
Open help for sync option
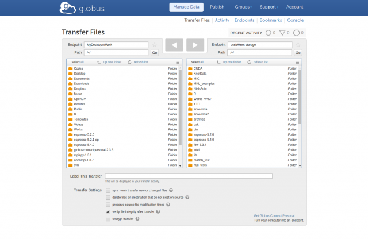pyautogui.click(x=171, y=190)
